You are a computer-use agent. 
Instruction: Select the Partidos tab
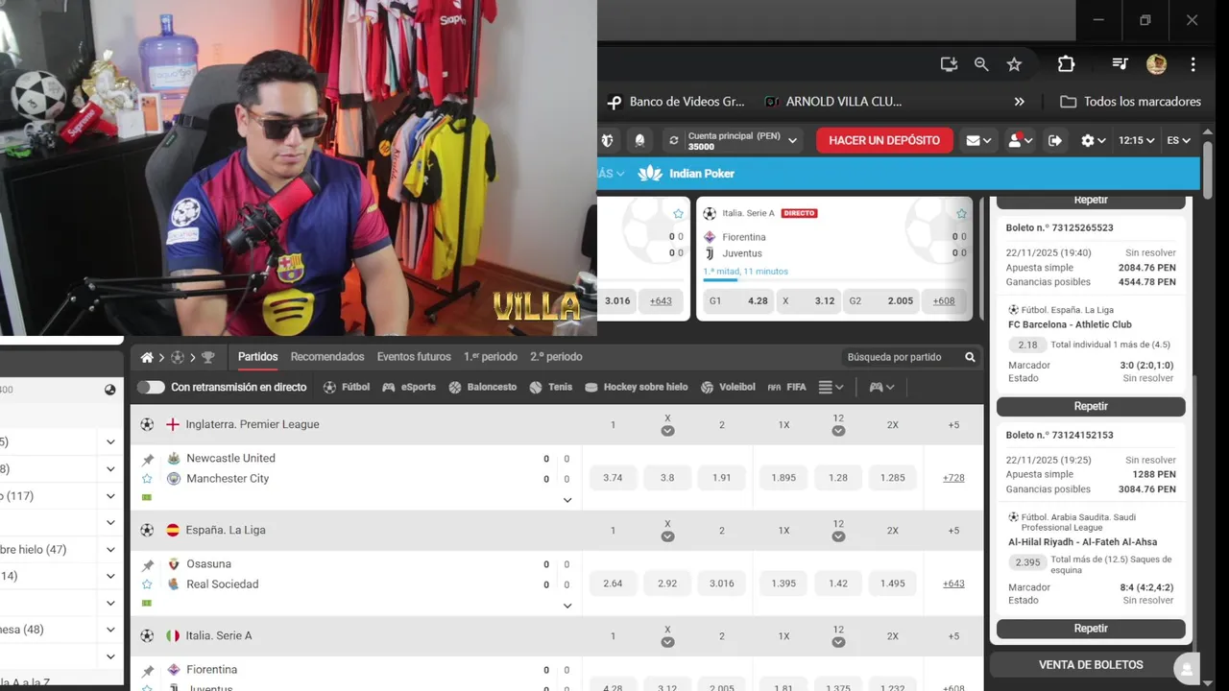point(258,357)
